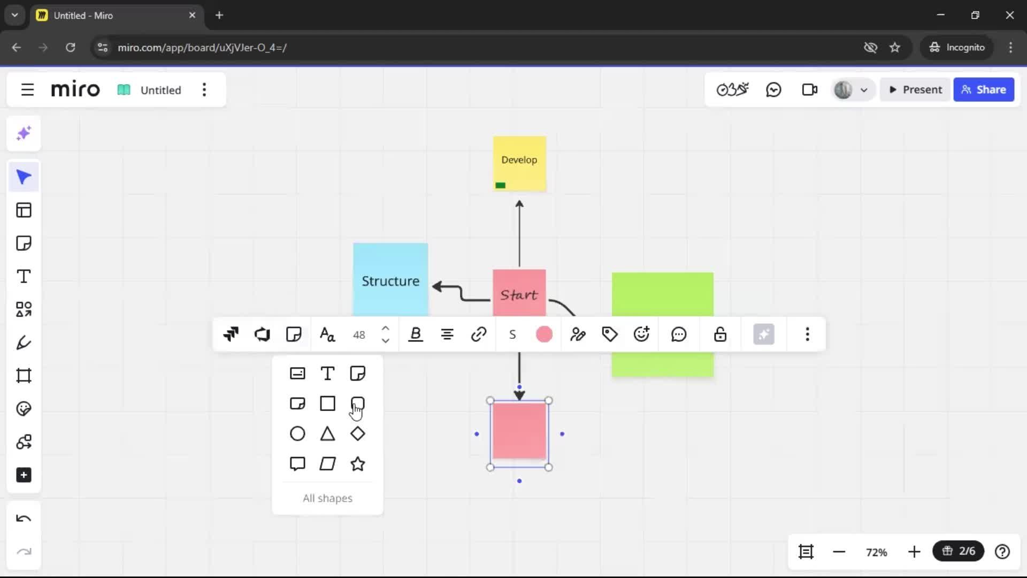Viewport: 1027px width, 578px height.
Task: Toggle the frames fit-to-screen icon
Action: [x=806, y=552]
